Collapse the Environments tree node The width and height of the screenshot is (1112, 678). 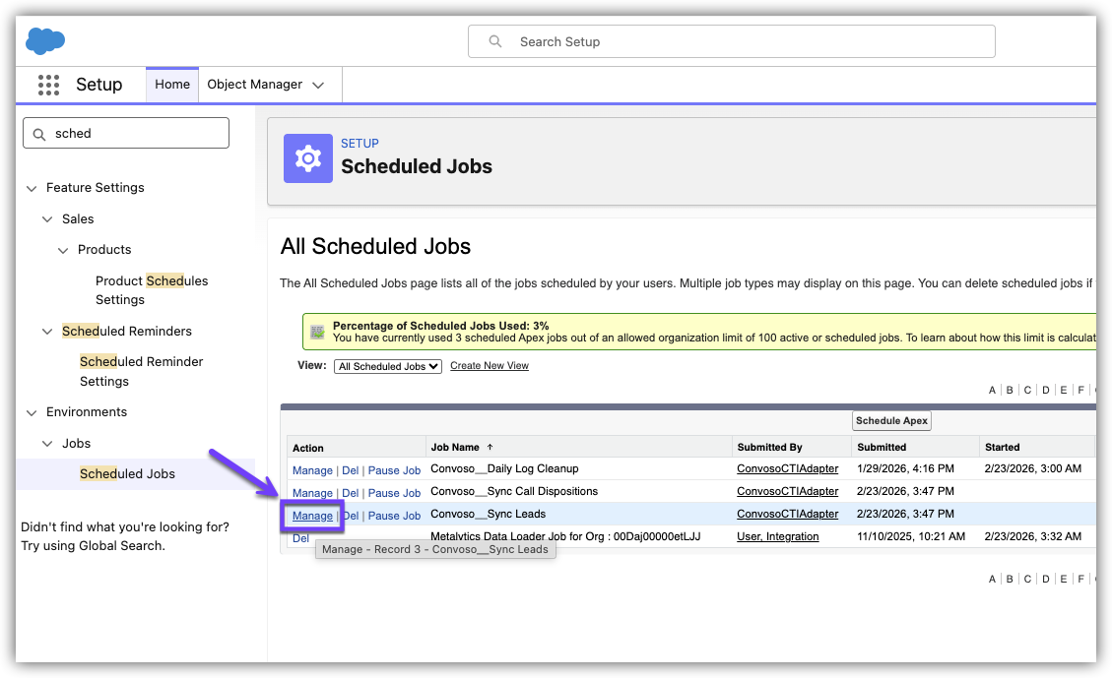pyautogui.click(x=33, y=412)
